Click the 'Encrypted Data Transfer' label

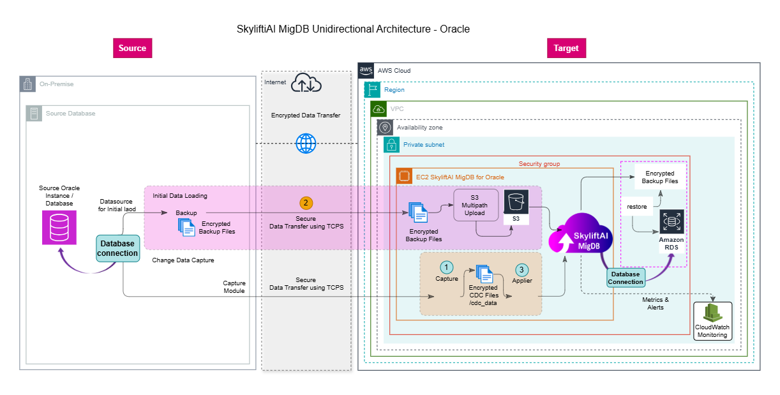click(306, 116)
